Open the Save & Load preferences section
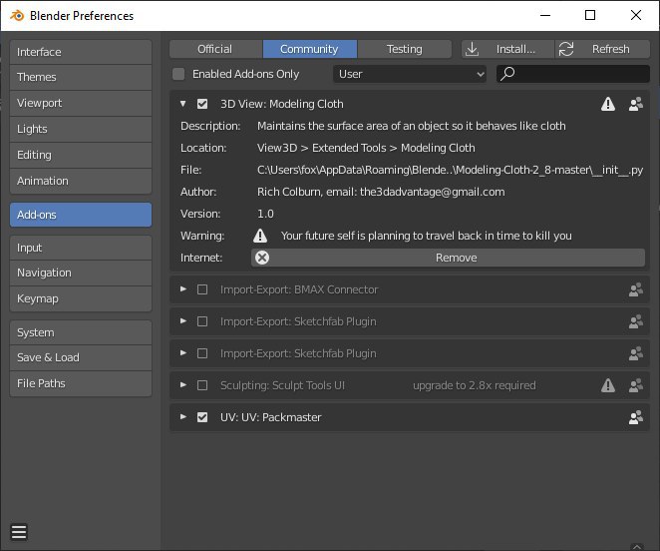 81,357
